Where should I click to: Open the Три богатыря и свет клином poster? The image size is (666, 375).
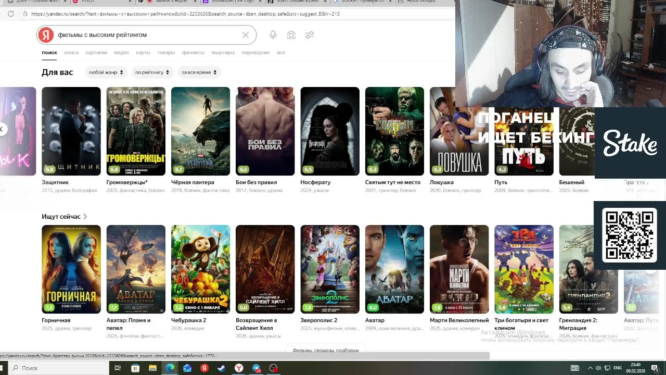524,269
